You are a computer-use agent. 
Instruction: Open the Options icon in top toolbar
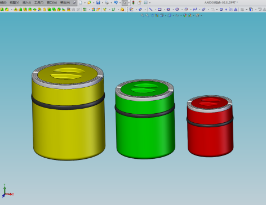point(145,3)
